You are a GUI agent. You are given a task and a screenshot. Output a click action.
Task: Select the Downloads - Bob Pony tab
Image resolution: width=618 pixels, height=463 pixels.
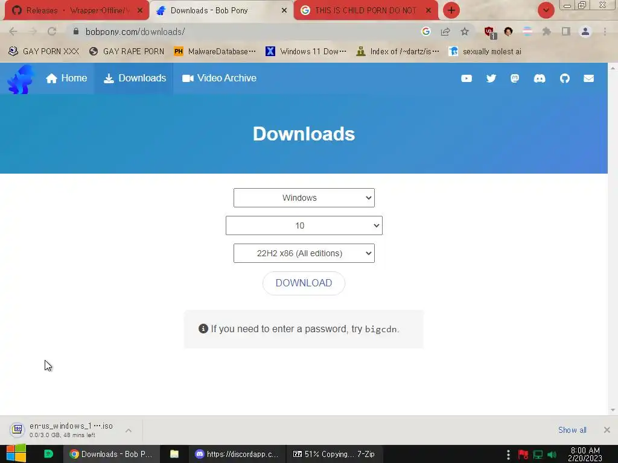[222, 10]
